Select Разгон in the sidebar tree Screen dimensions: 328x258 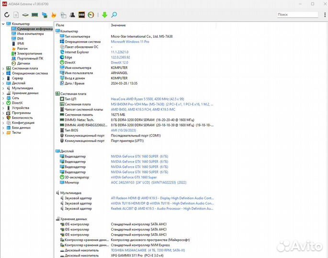pos(22,48)
